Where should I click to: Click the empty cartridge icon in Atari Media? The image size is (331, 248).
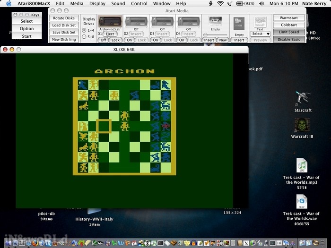point(239,24)
